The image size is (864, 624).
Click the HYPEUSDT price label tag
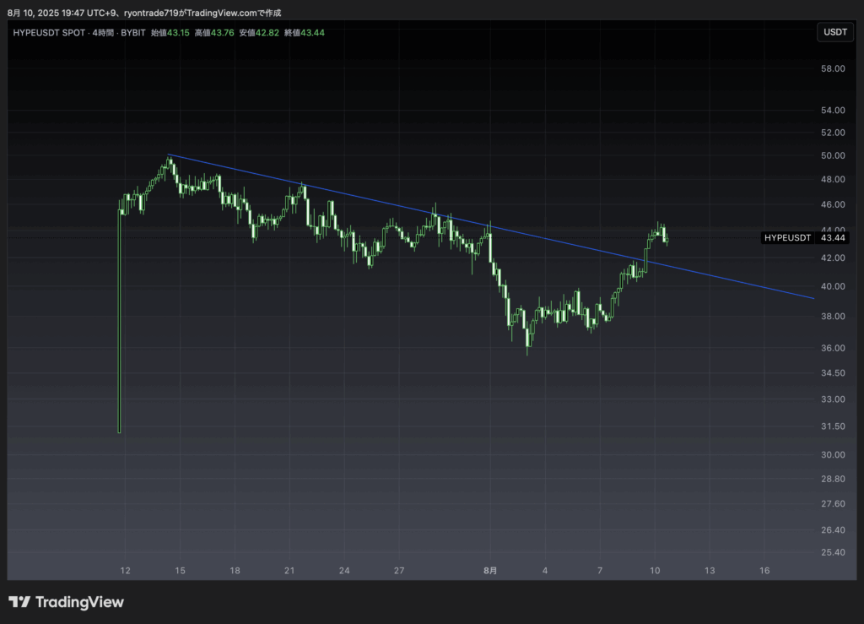point(787,237)
